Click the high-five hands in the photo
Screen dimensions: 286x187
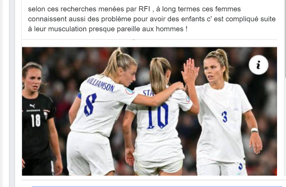[x=190, y=72]
